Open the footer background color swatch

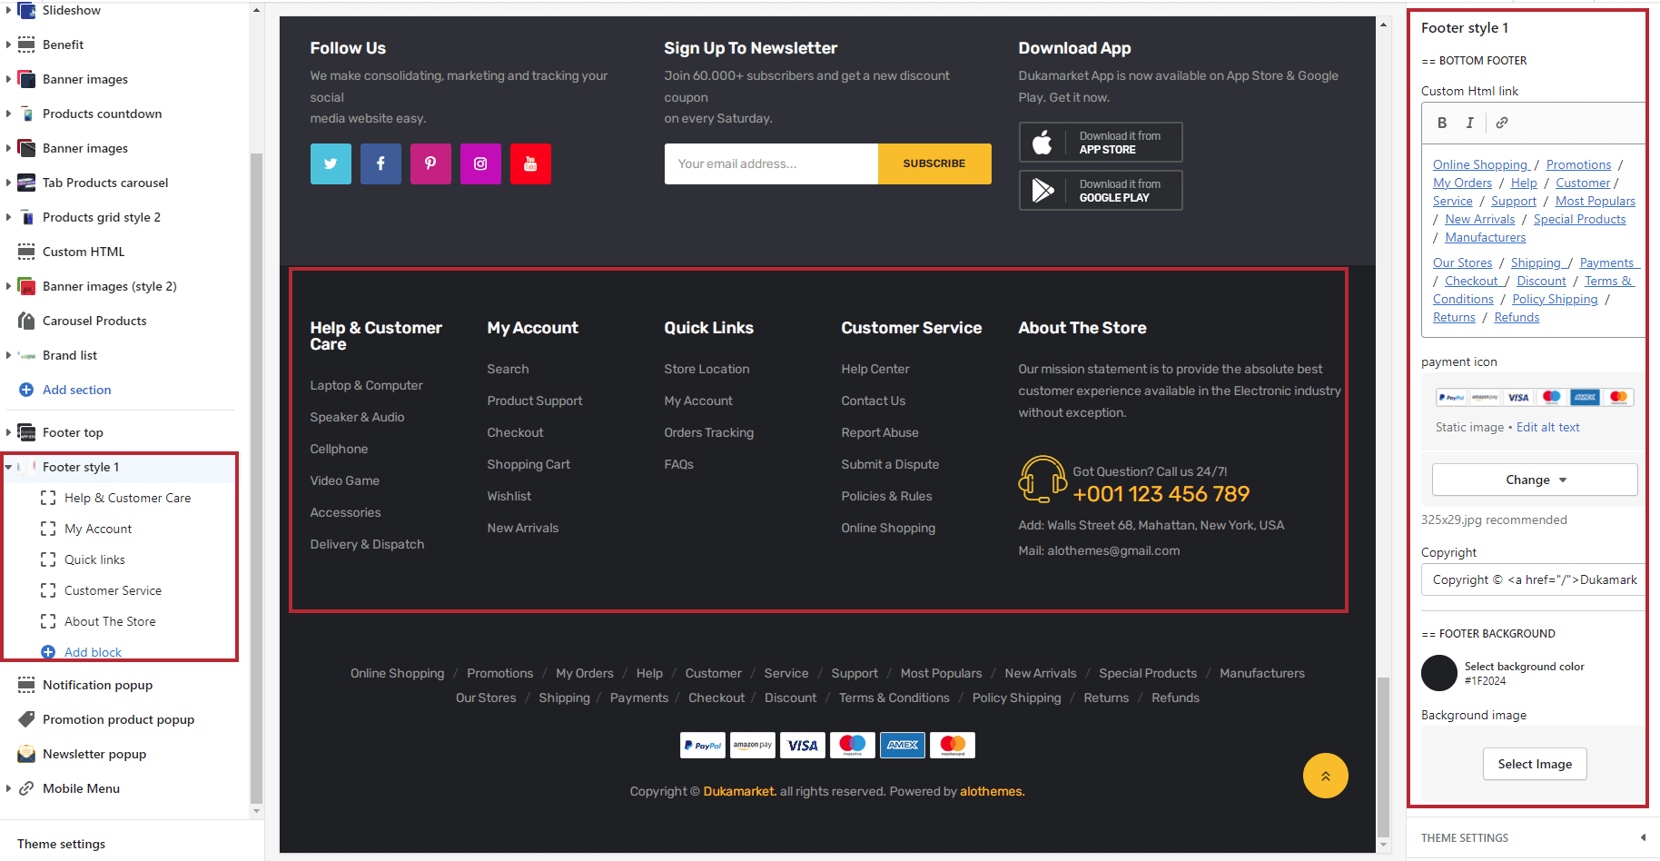point(1439,673)
